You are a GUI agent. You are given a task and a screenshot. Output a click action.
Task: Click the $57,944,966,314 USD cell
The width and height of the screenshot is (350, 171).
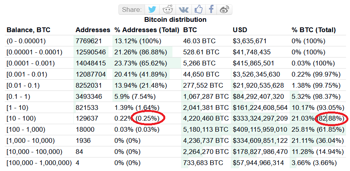click(258, 163)
